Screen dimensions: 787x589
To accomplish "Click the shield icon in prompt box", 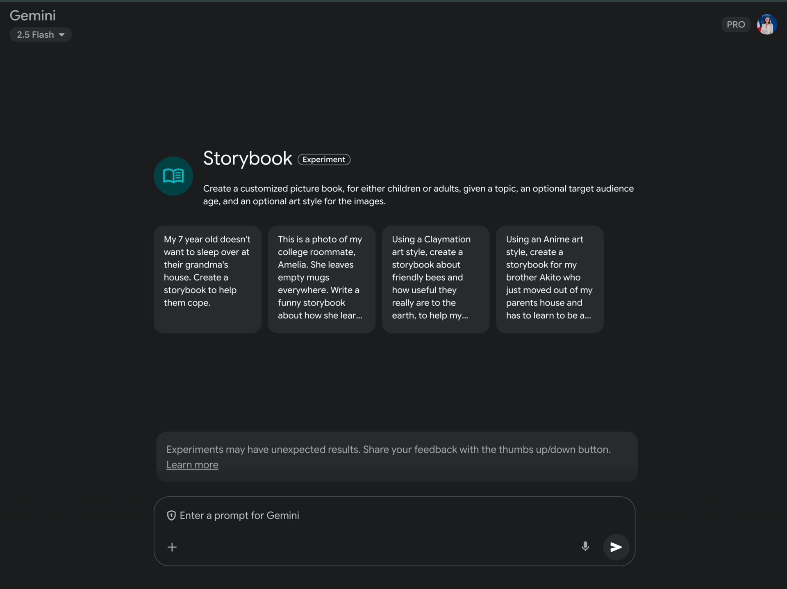I will pyautogui.click(x=171, y=515).
